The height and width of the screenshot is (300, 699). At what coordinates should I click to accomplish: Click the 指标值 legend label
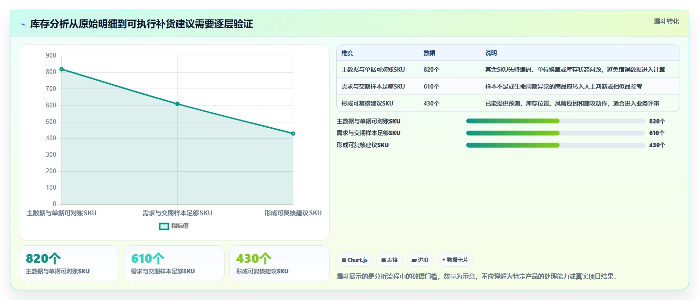pos(180,226)
